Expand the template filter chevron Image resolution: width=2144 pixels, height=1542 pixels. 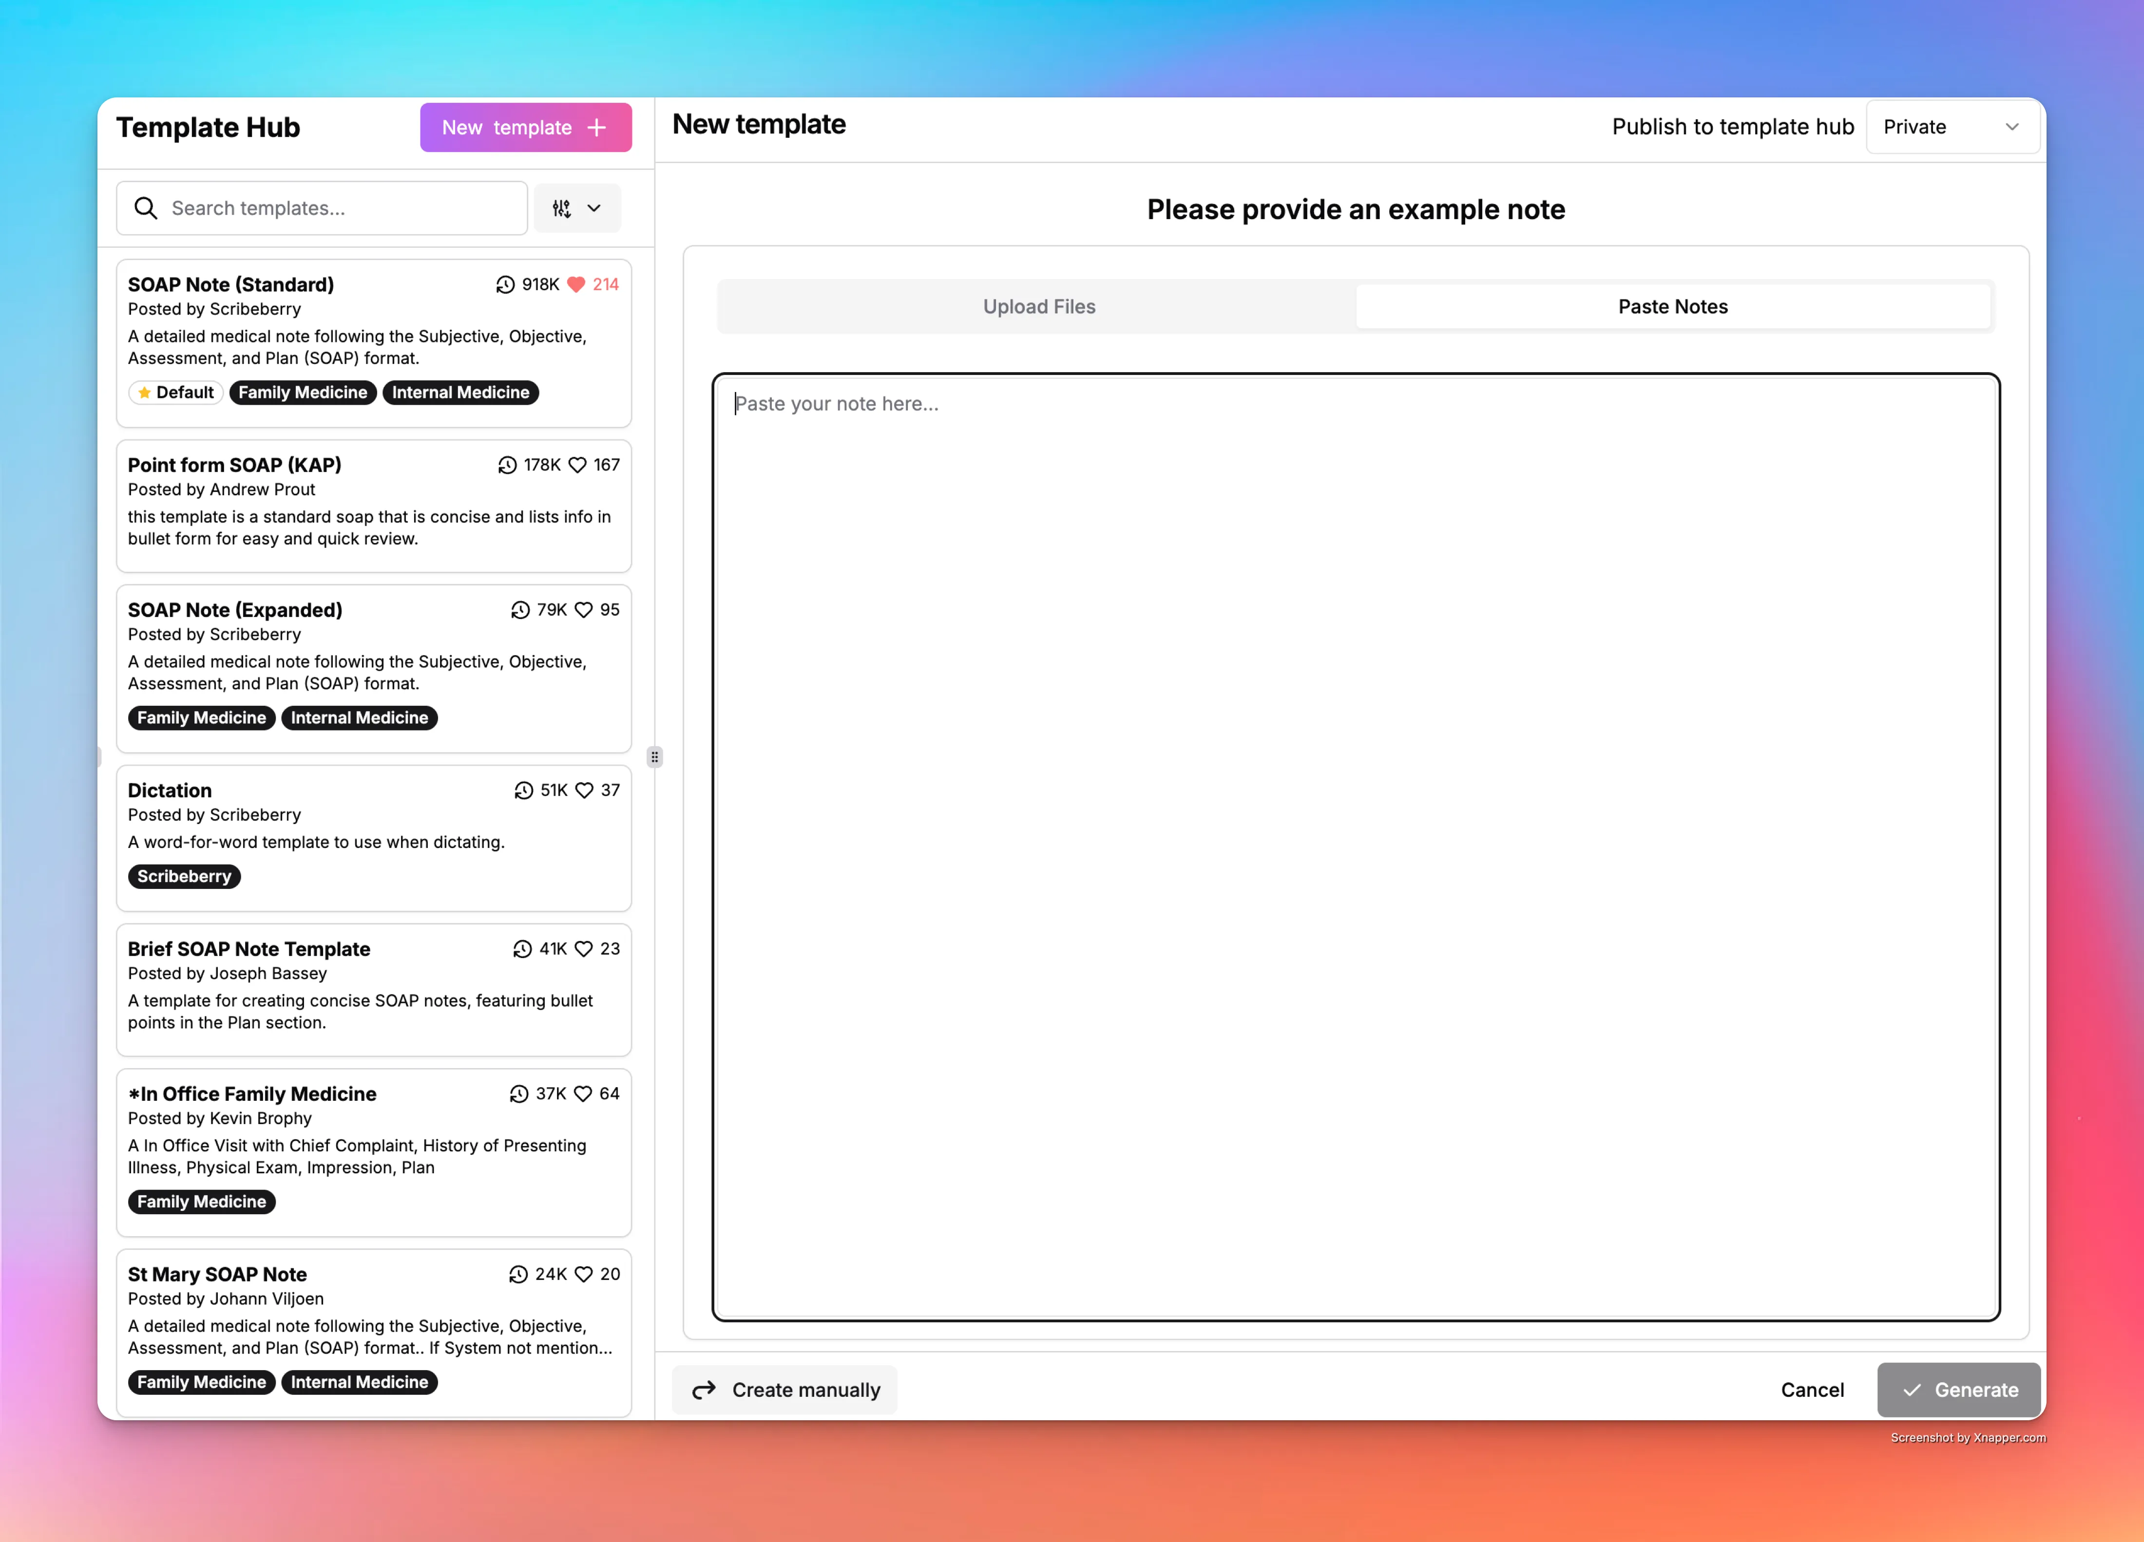pos(593,208)
